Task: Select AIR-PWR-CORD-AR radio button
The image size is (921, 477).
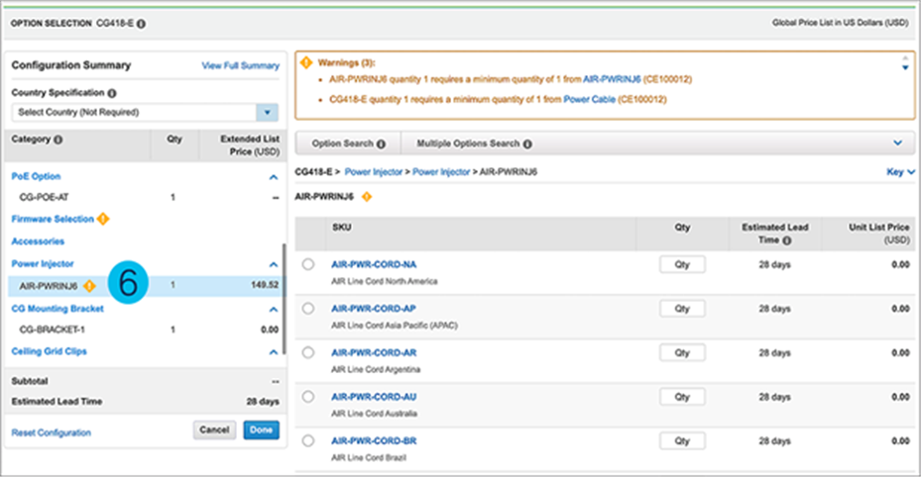Action: (x=307, y=352)
